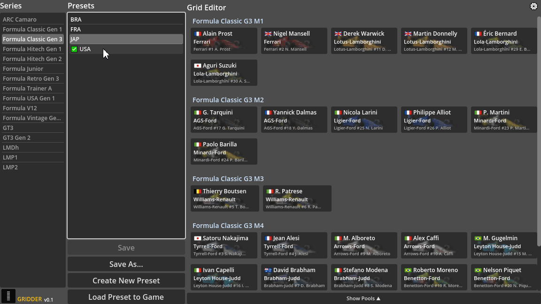Screen dimensions: 541x304
Task: Select Satoru Nakajima Tyrrell-Ford card
Action: click(224, 245)
